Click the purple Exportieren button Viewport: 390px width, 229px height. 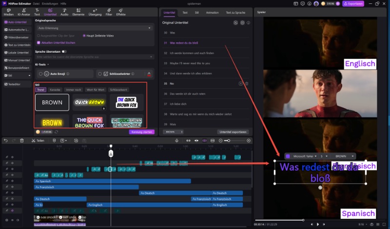(353, 3)
